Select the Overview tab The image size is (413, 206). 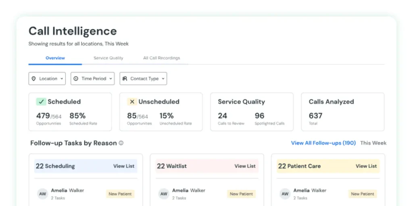point(55,58)
